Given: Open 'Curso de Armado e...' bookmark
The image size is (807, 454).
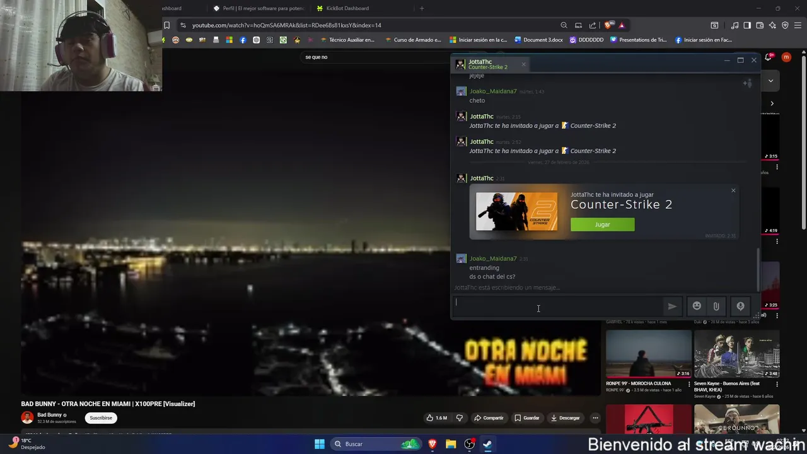Looking at the screenshot, I should click(413, 40).
